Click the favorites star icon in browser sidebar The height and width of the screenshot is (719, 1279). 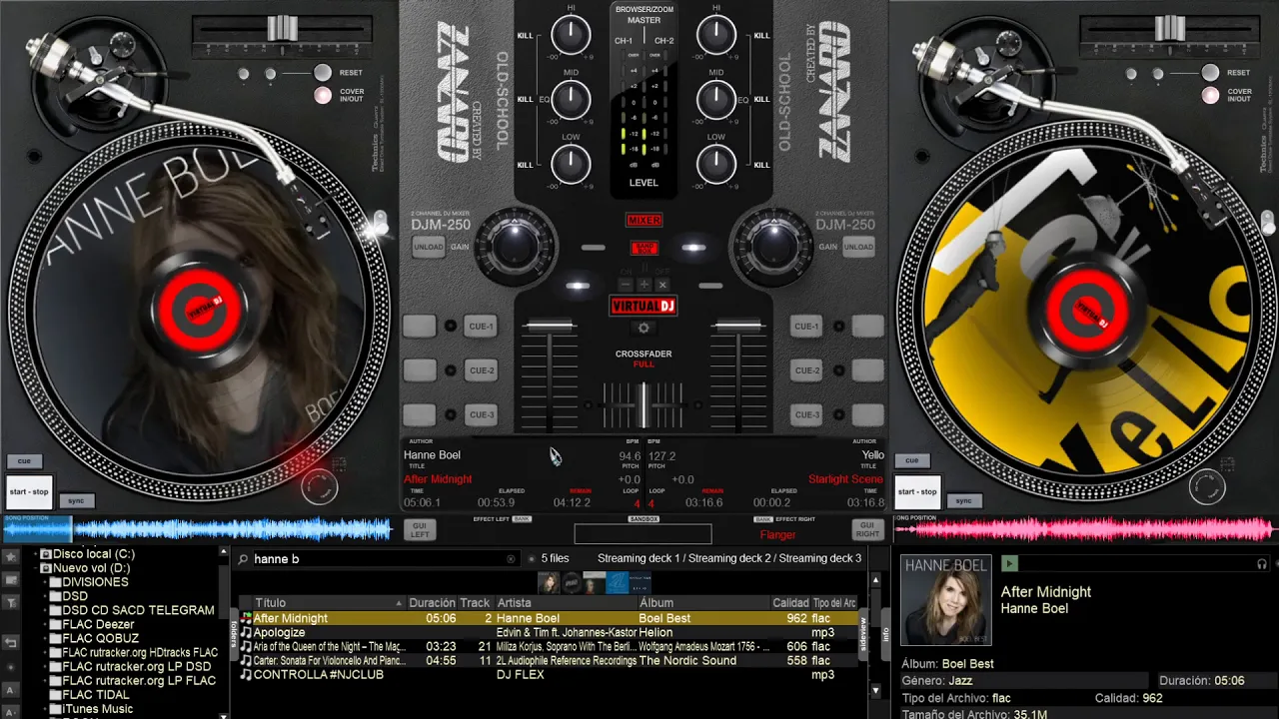tap(11, 556)
